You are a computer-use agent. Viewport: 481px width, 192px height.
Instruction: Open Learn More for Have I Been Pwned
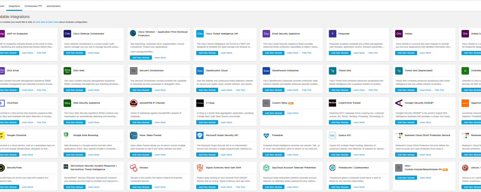click(x=160, y=154)
